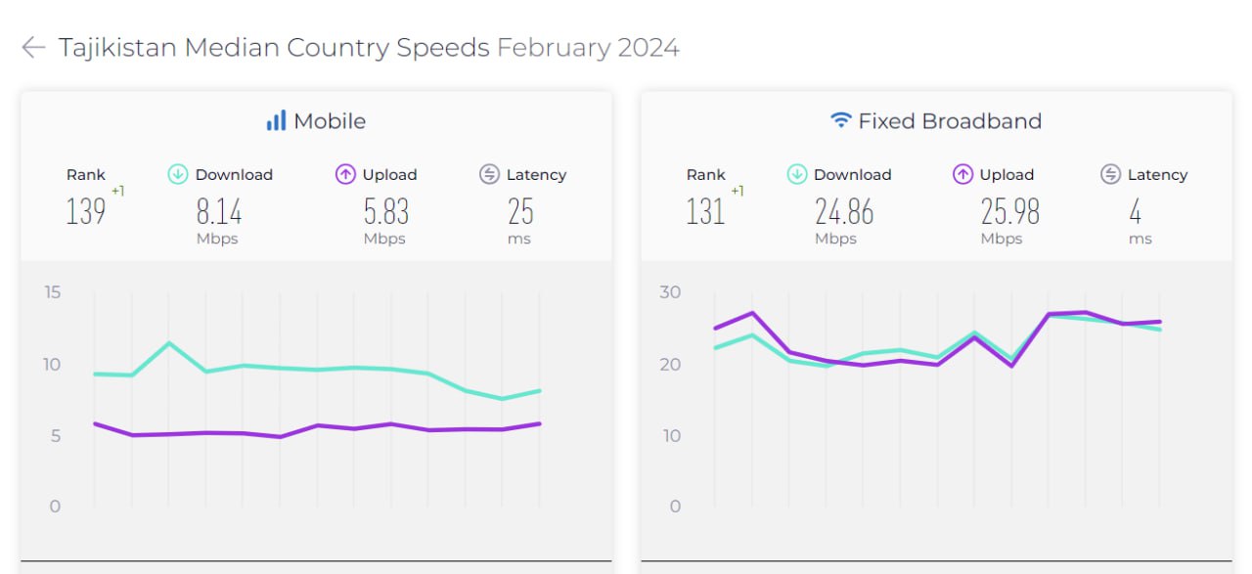
Task: Click Mobile rank value 139
Action: point(86,211)
